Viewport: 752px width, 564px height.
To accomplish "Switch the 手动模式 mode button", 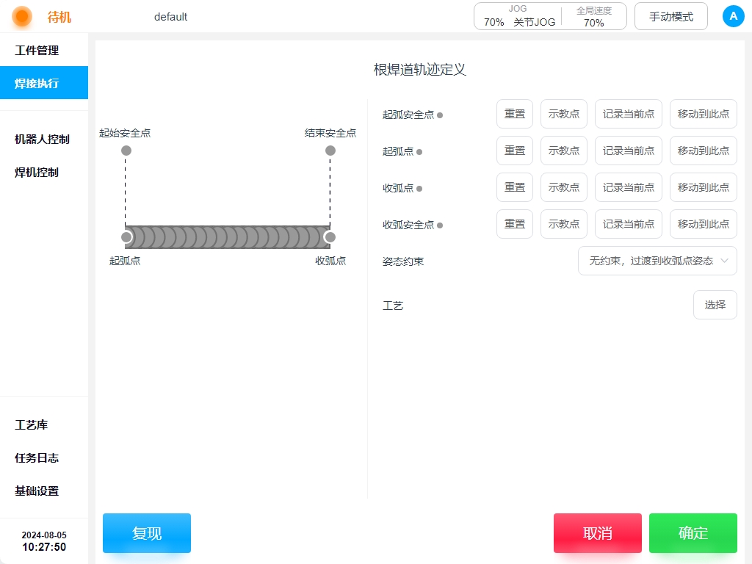I will point(670,16).
